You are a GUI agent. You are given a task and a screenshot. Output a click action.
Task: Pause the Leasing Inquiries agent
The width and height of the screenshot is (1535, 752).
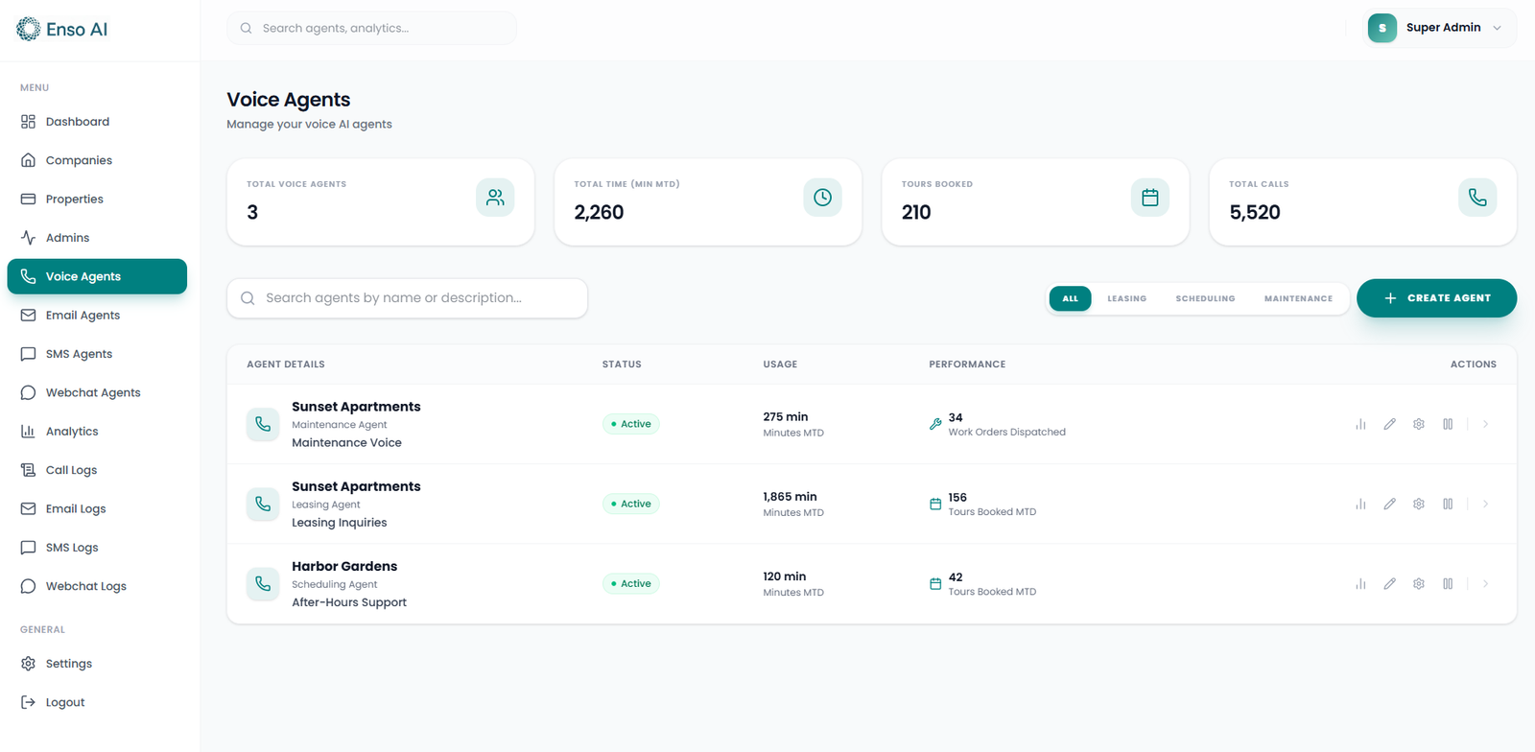pyautogui.click(x=1448, y=504)
